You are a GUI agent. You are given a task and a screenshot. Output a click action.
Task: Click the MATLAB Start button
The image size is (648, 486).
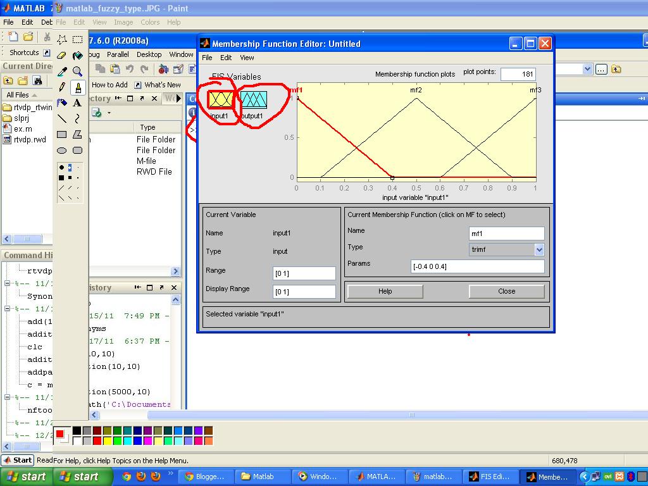17,460
